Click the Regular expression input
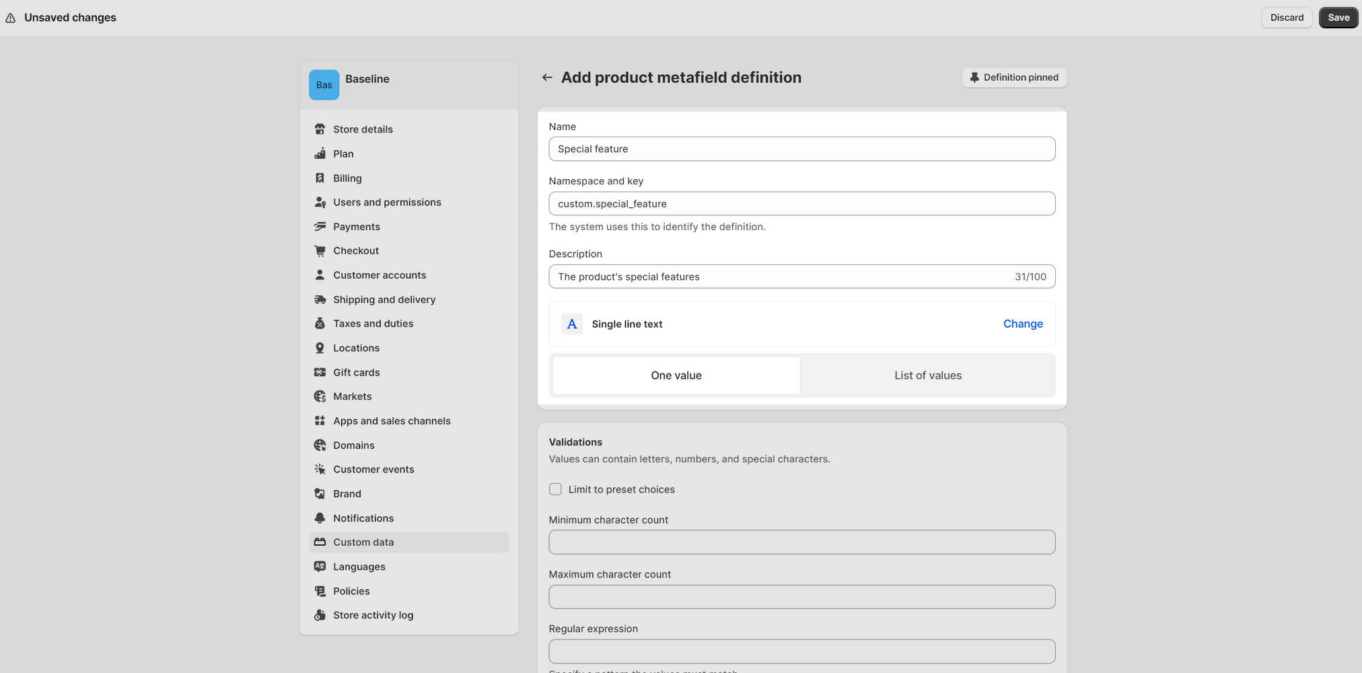 (x=801, y=651)
